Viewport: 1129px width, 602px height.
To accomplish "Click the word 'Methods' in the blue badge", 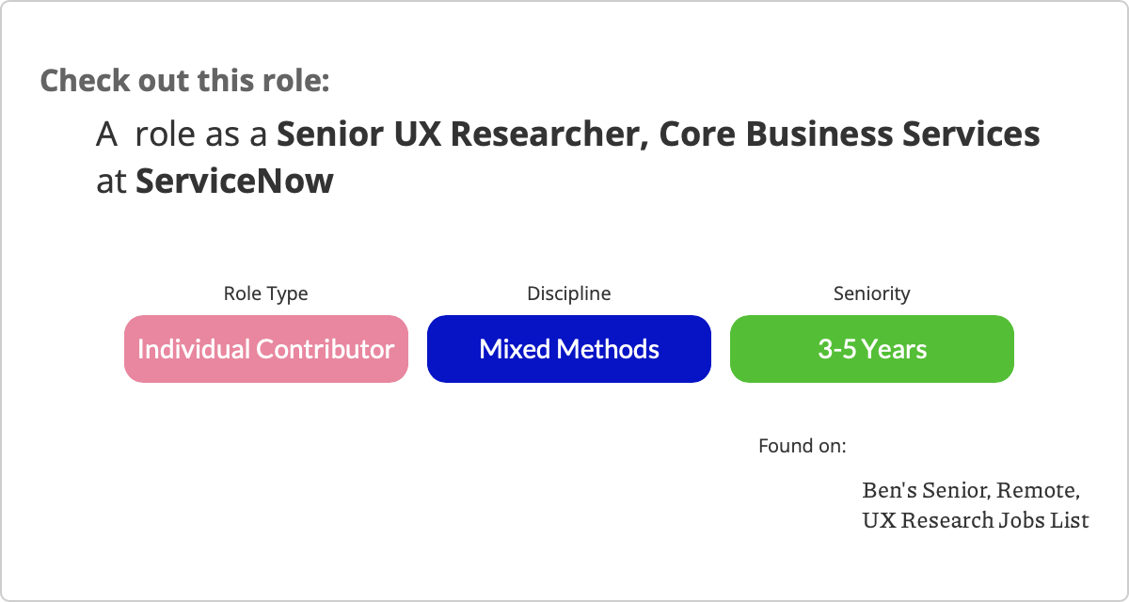I will 608,349.
